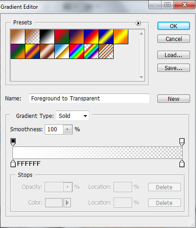
Task: Click the New gradient button
Action: pos(173,99)
